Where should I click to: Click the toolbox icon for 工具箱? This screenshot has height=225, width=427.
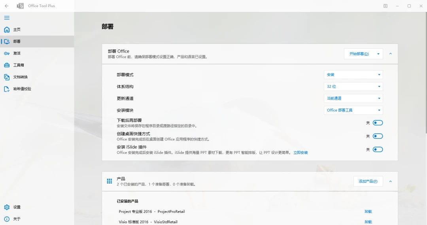(7, 65)
